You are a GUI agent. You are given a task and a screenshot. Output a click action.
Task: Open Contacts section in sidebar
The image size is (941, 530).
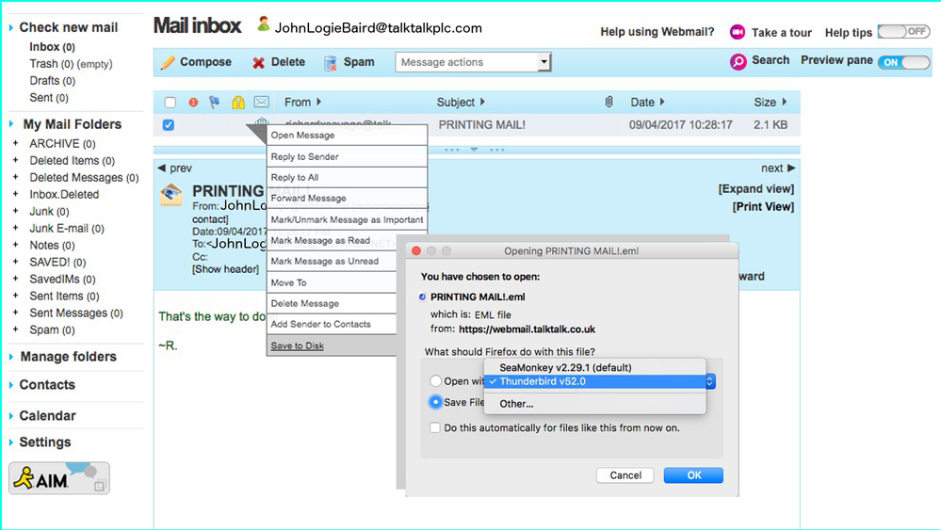point(47,385)
